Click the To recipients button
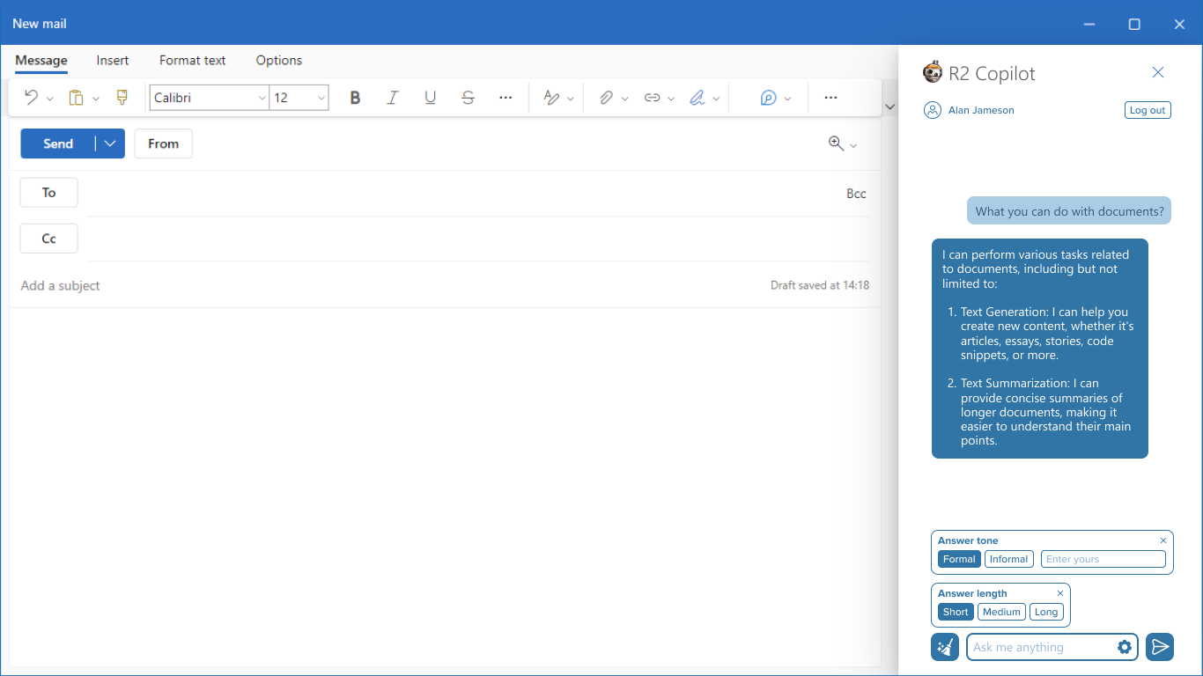Image resolution: width=1203 pixels, height=676 pixels. click(x=48, y=193)
